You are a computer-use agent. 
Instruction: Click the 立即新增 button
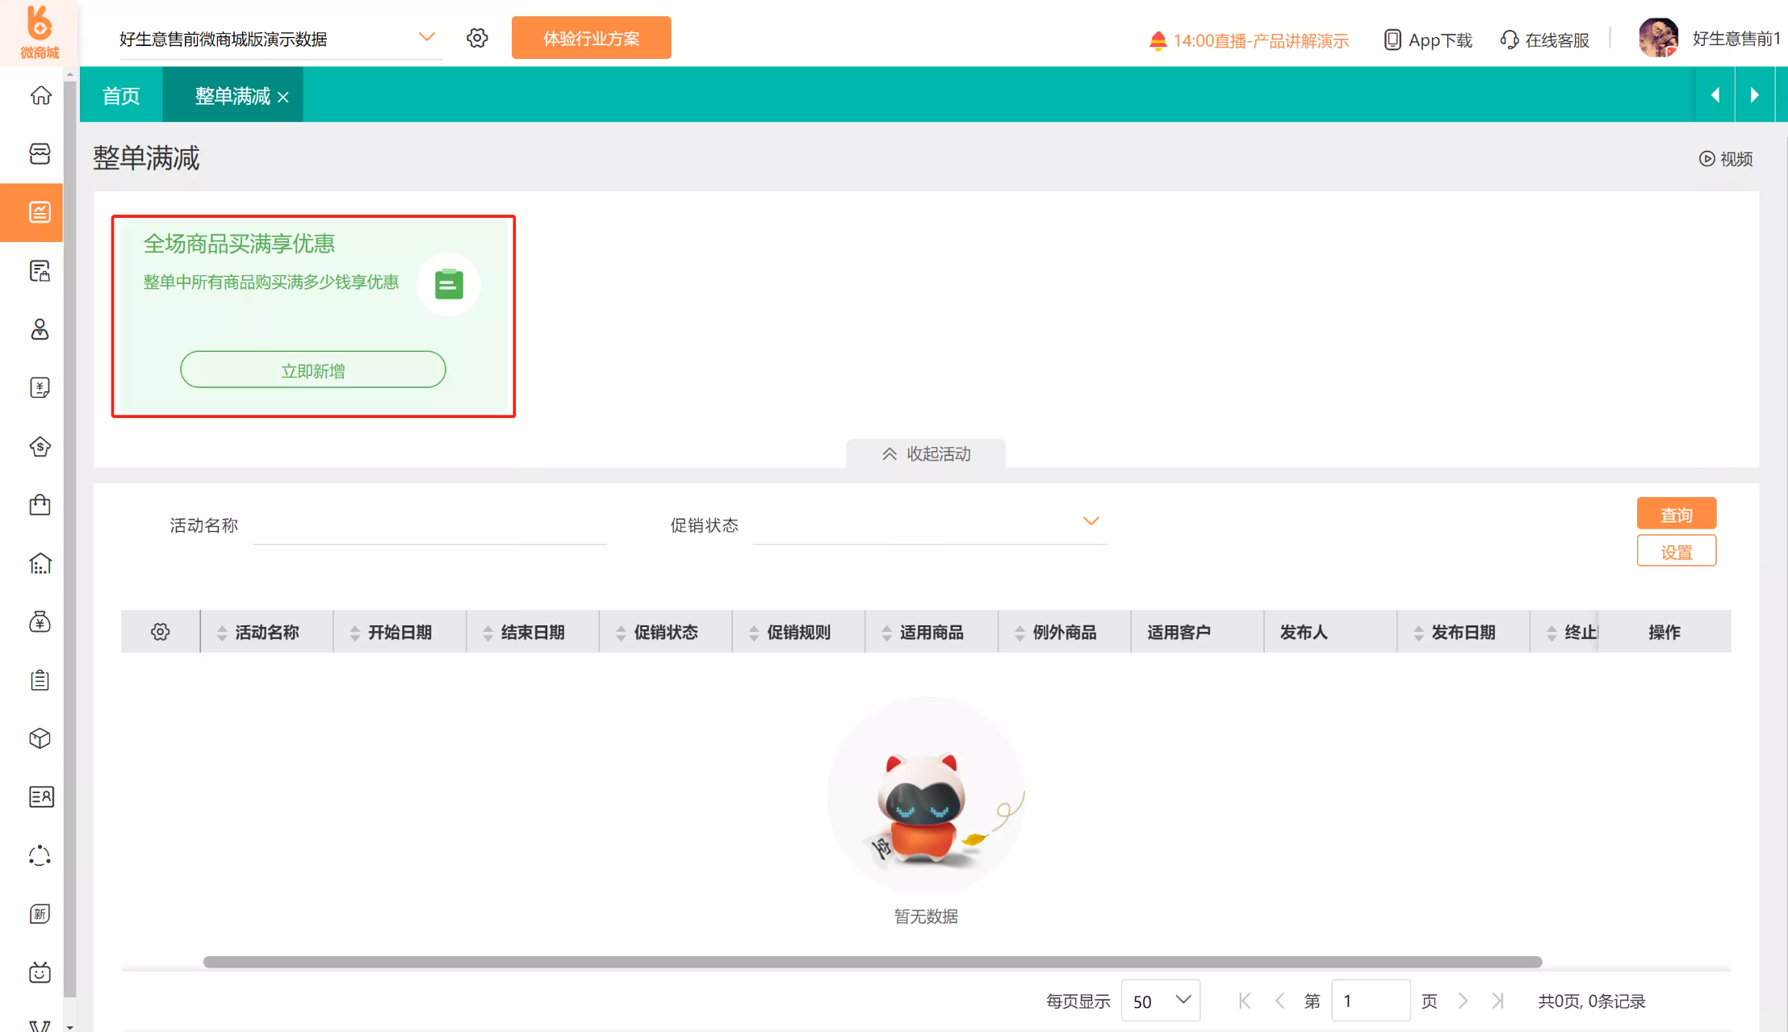tap(312, 370)
